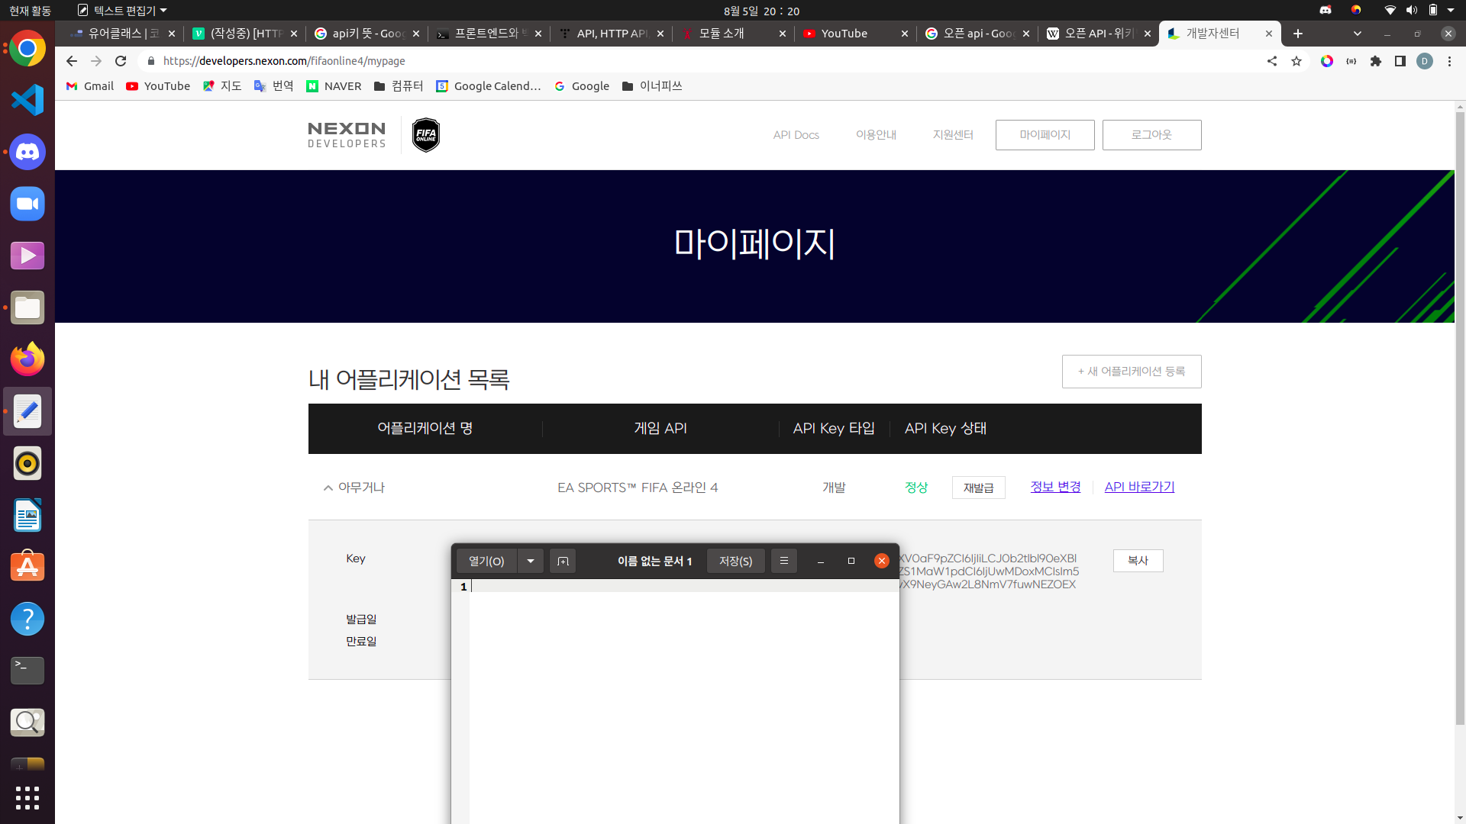1466x824 pixels.
Task: Click the 재발급 reissue key button
Action: pyautogui.click(x=978, y=488)
